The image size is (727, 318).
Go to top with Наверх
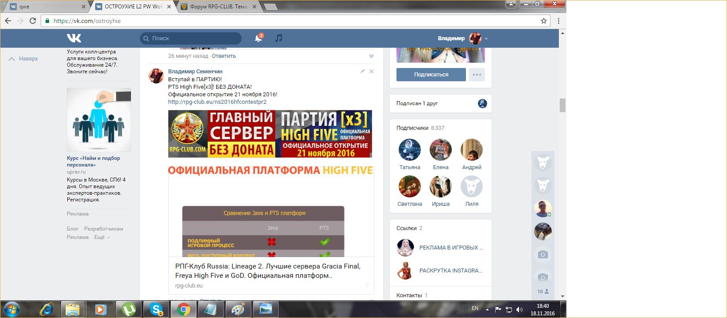click(x=23, y=59)
